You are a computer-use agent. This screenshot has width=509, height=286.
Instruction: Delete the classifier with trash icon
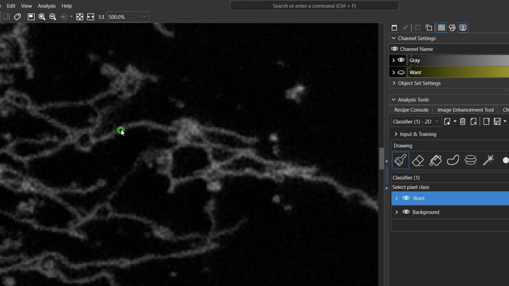[x=462, y=122]
